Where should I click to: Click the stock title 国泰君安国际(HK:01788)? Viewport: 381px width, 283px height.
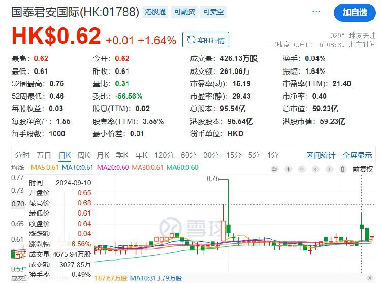pos(75,12)
